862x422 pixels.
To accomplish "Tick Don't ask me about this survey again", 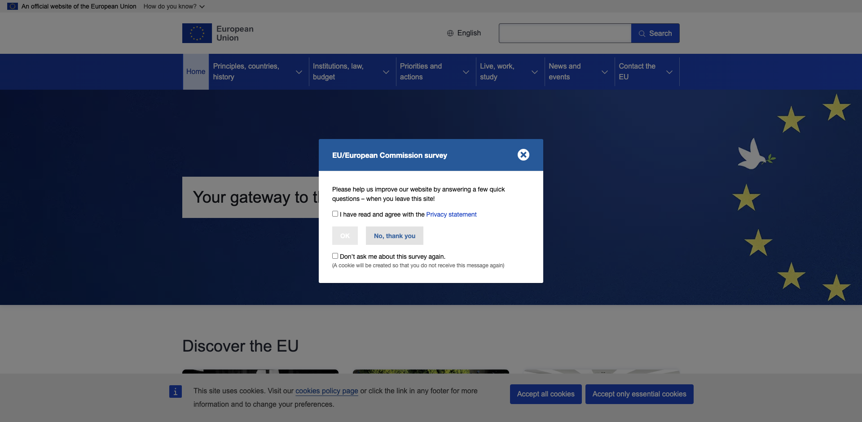I will tap(335, 256).
